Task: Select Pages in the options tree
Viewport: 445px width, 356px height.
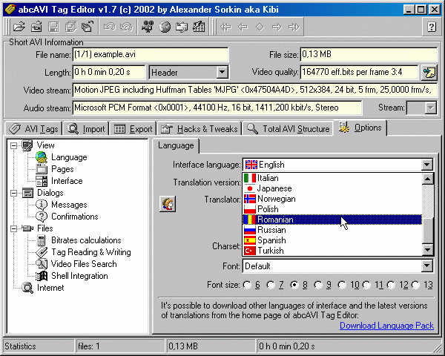Action: pyautogui.click(x=62, y=169)
